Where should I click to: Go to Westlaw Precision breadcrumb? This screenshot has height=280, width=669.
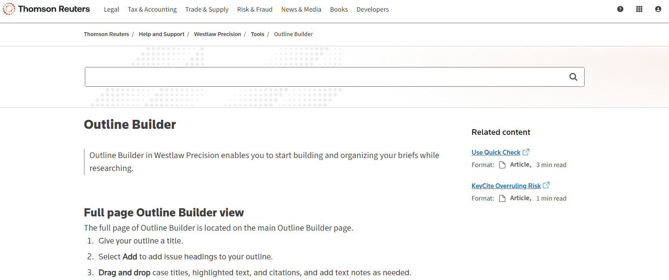pos(218,34)
